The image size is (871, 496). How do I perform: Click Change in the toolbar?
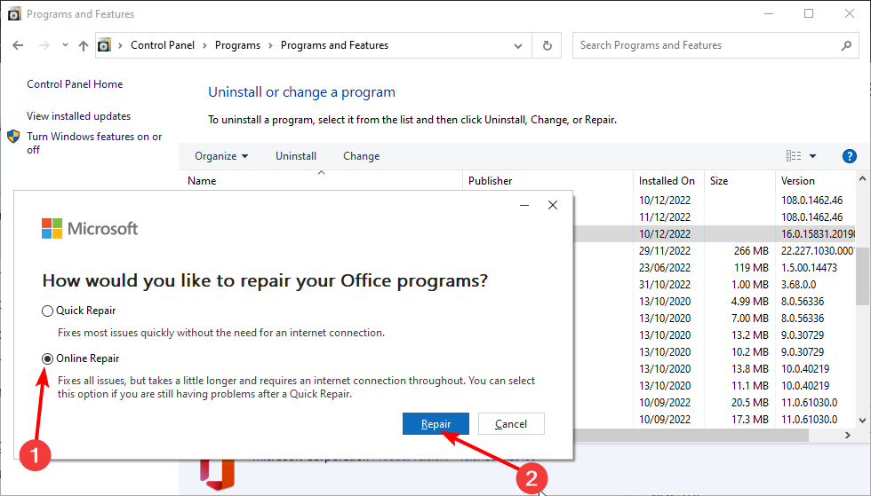point(362,156)
